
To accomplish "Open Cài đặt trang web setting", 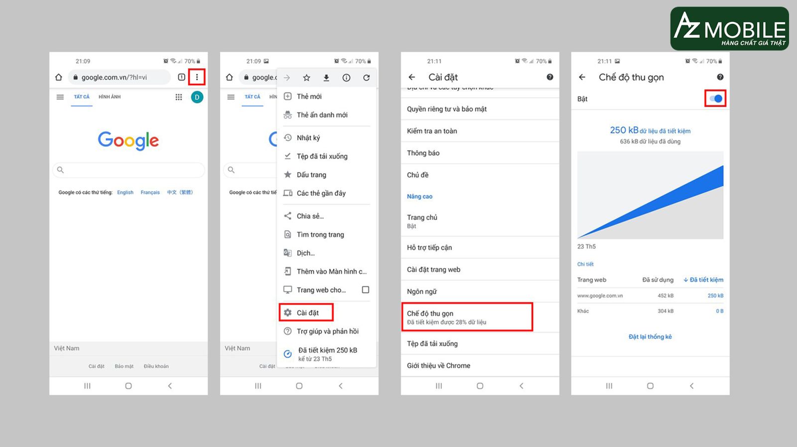I will (x=480, y=269).
